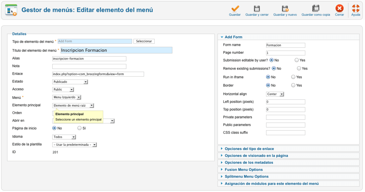Click the Guardar como copia icon

point(316,9)
